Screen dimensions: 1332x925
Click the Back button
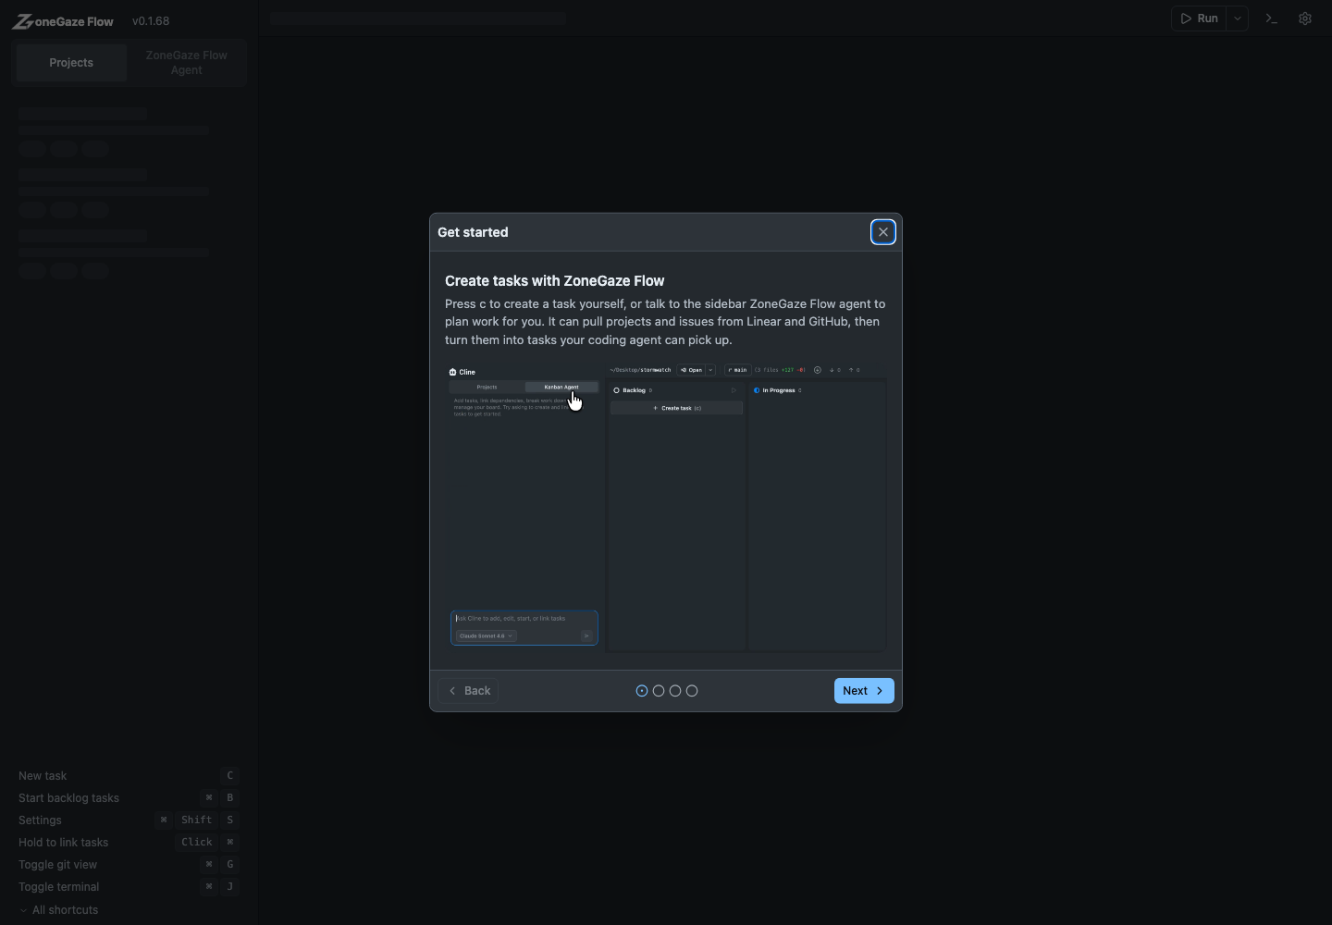[469, 691]
